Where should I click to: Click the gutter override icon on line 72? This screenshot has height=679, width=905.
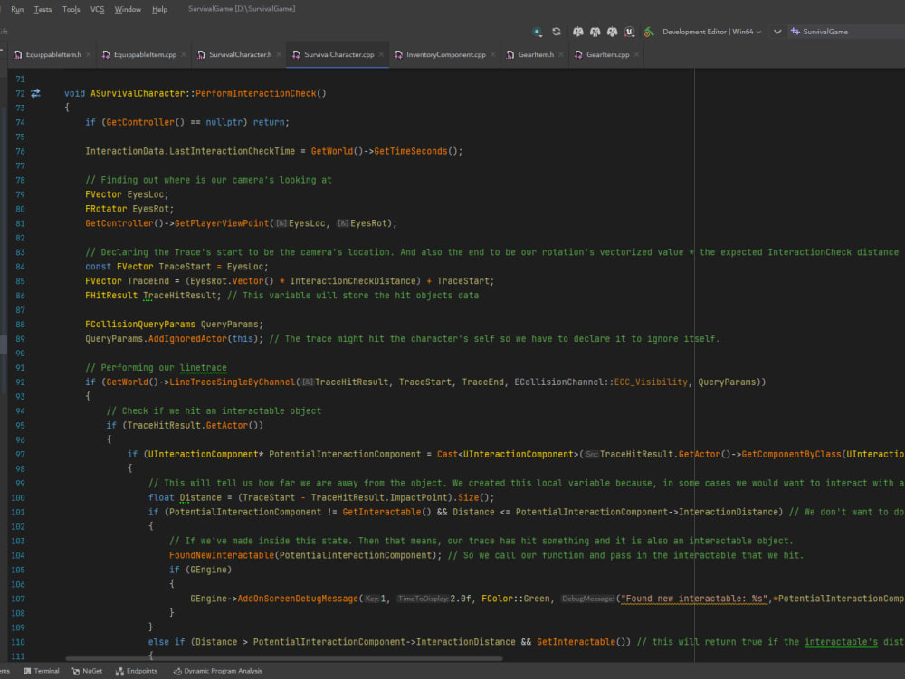tap(36, 93)
